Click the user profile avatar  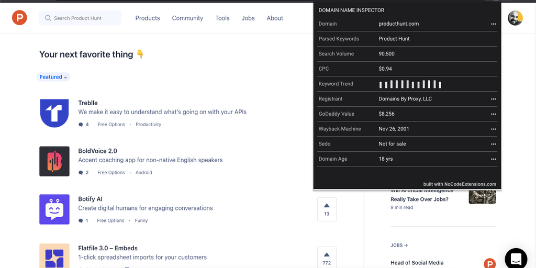[x=515, y=18]
